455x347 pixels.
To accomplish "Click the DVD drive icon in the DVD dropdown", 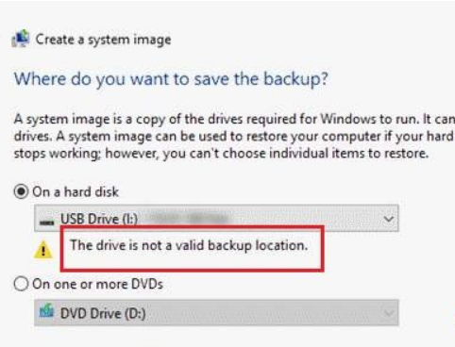I will point(46,310).
